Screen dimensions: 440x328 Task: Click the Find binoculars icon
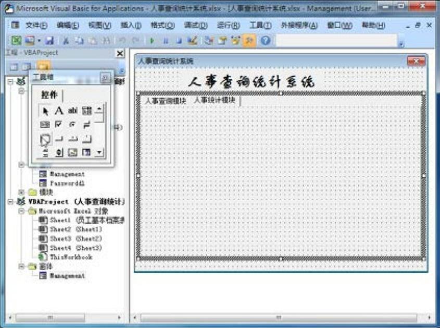click(x=106, y=41)
